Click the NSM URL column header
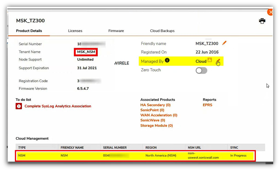This screenshot has height=171, width=280. 194,148
